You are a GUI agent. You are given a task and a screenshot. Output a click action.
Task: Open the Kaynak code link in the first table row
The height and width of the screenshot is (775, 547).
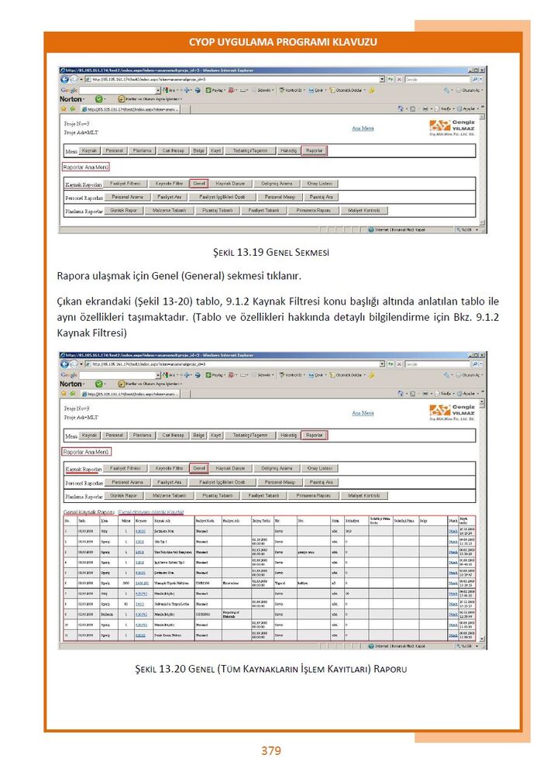click(x=140, y=531)
